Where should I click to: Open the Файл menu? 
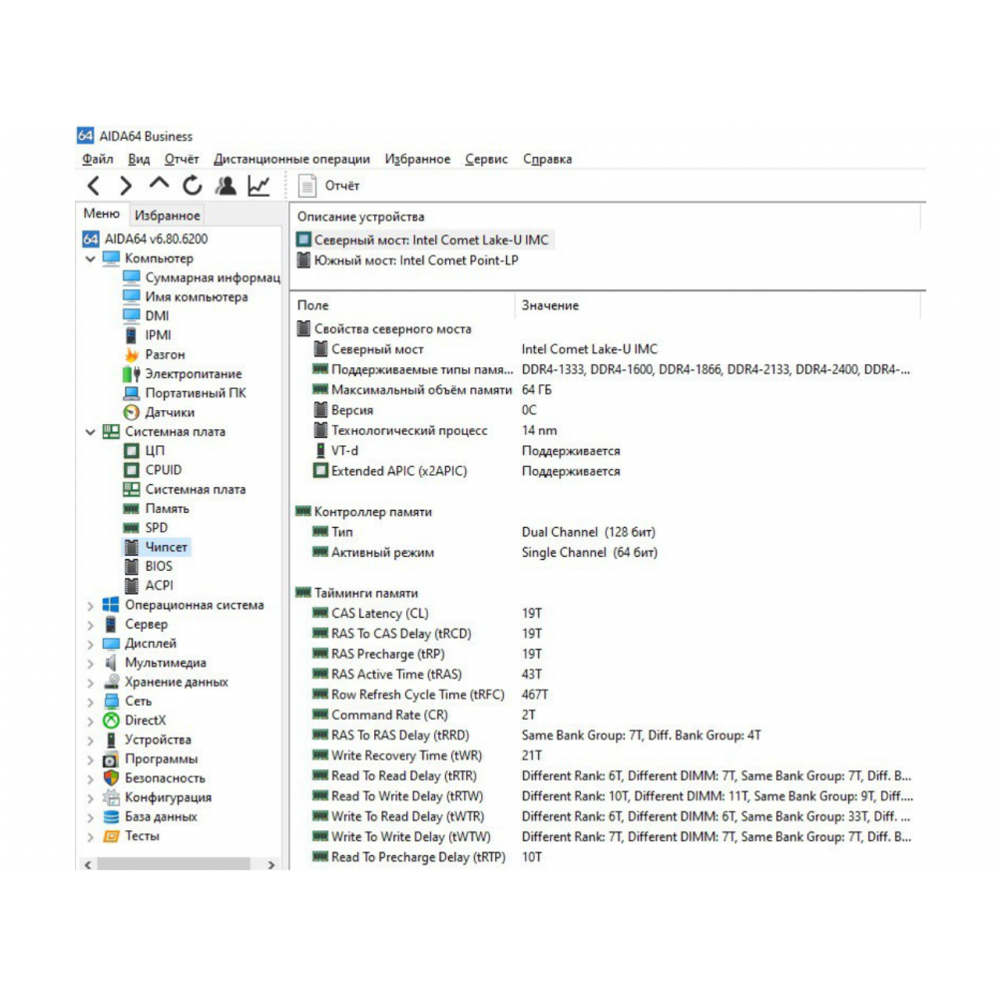[x=98, y=159]
